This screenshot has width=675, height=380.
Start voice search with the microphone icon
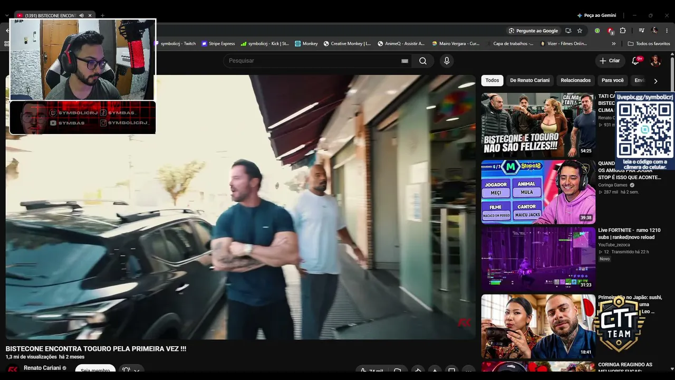point(447,61)
